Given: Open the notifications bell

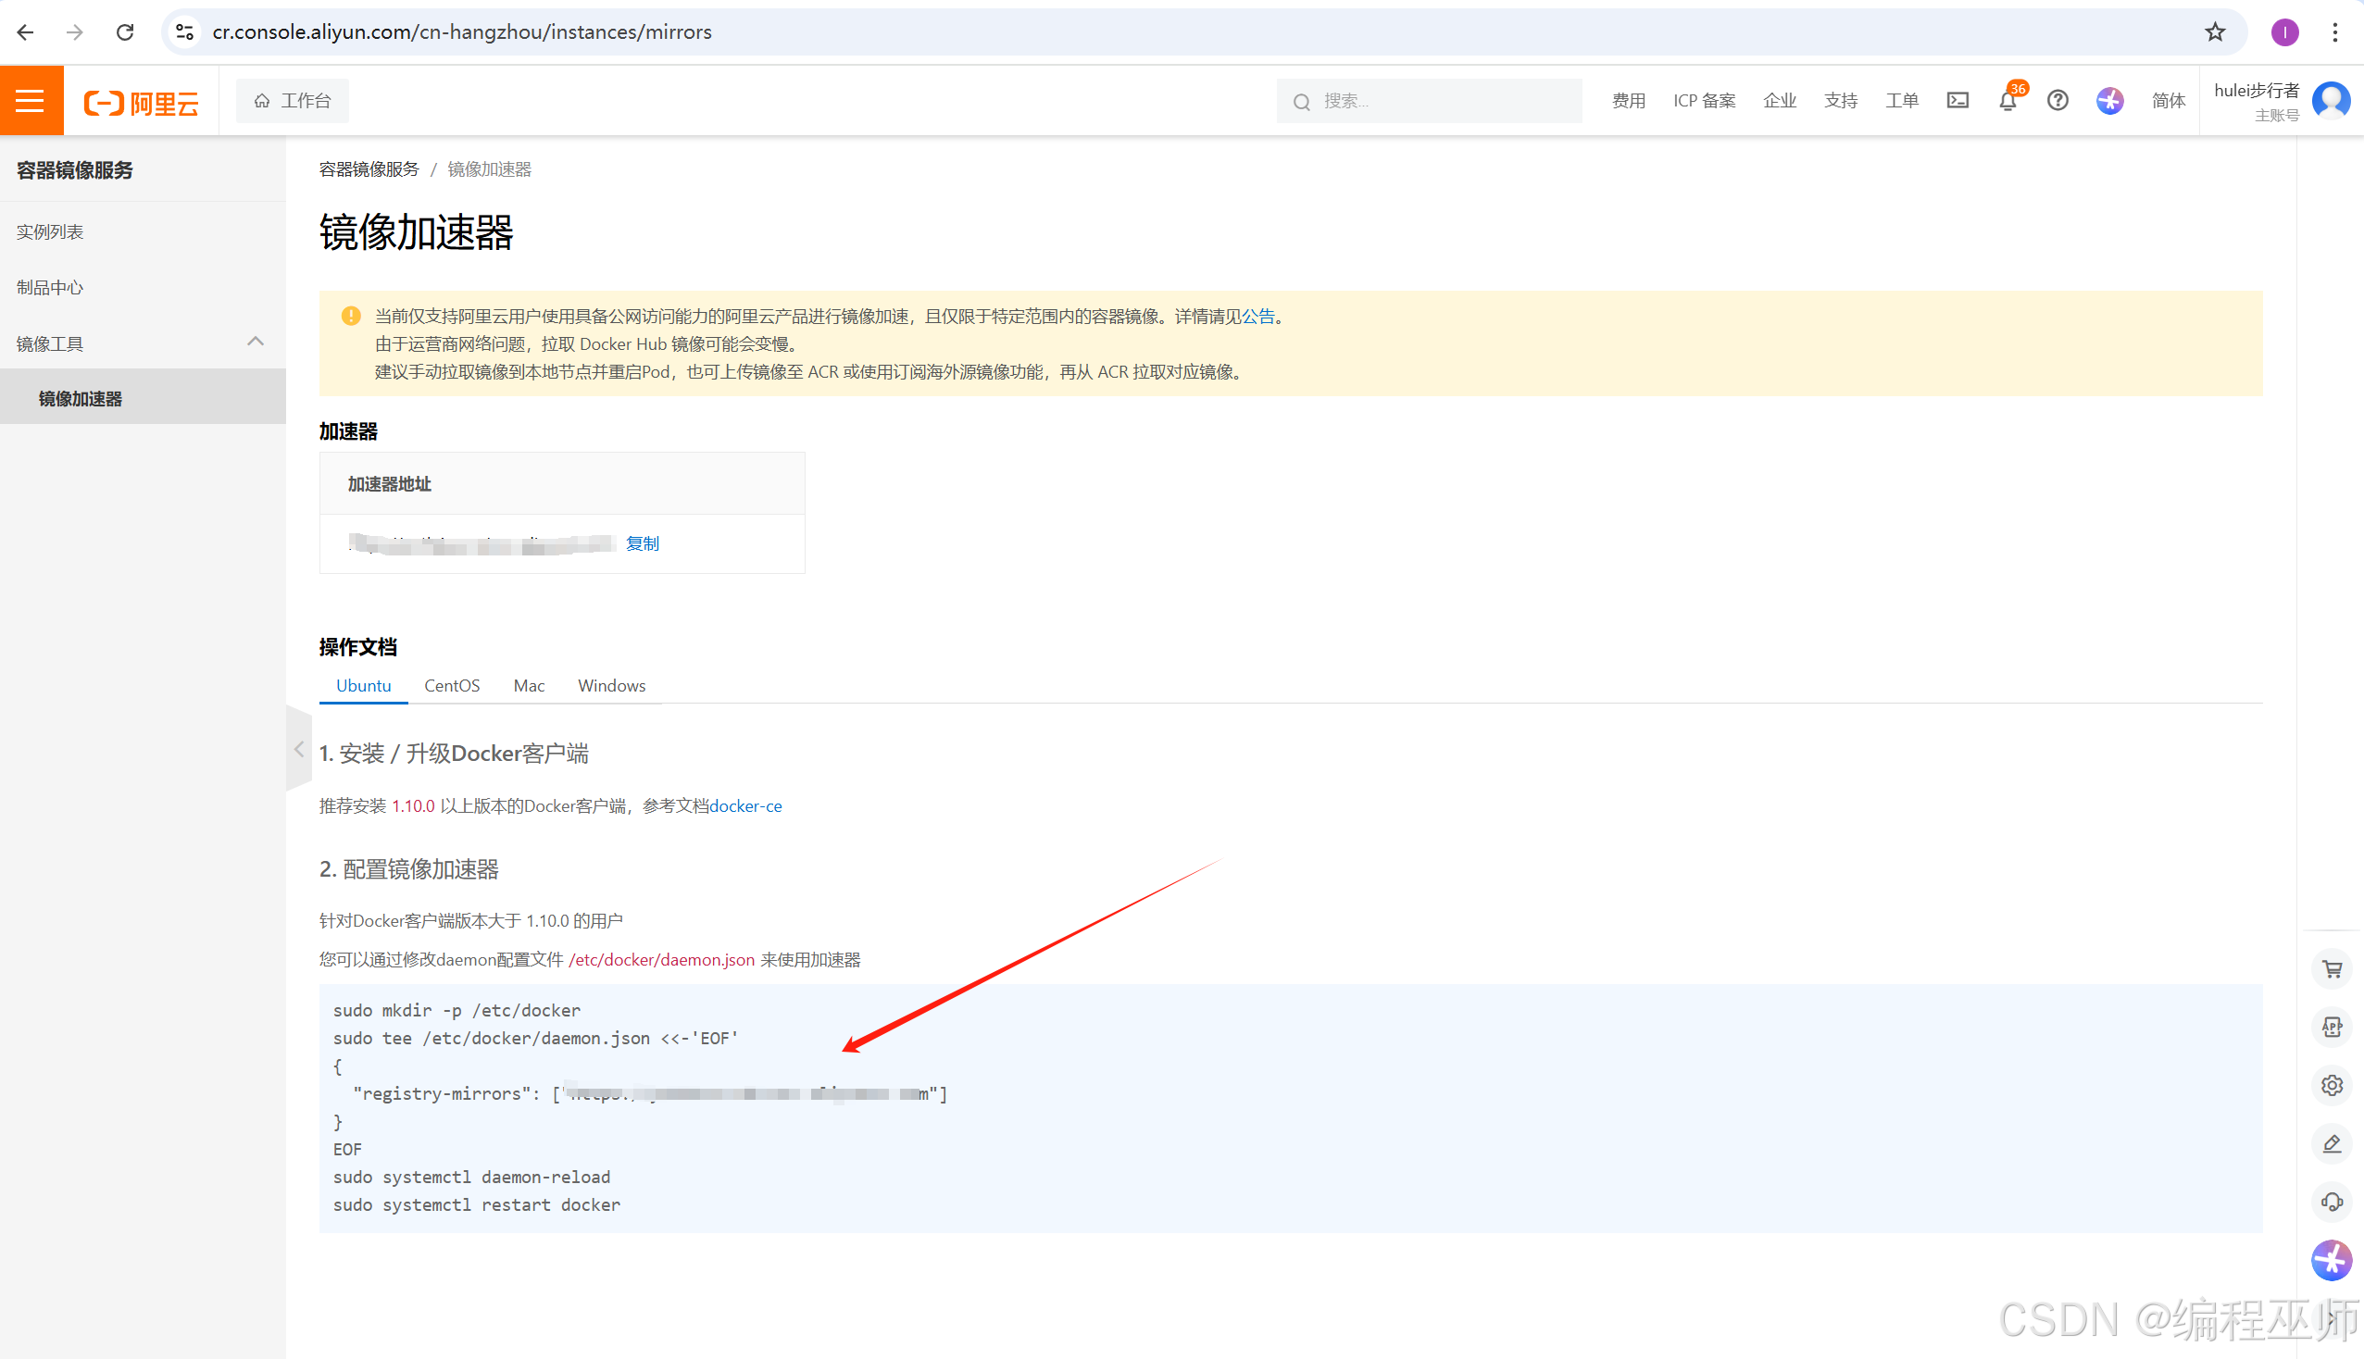Looking at the screenshot, I should (2008, 101).
